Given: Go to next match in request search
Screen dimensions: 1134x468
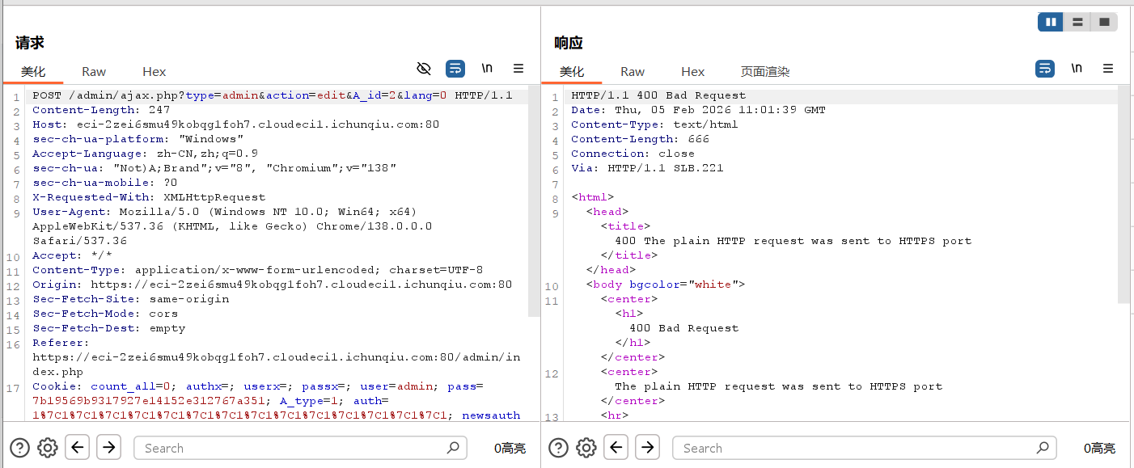Looking at the screenshot, I should click(x=108, y=446).
